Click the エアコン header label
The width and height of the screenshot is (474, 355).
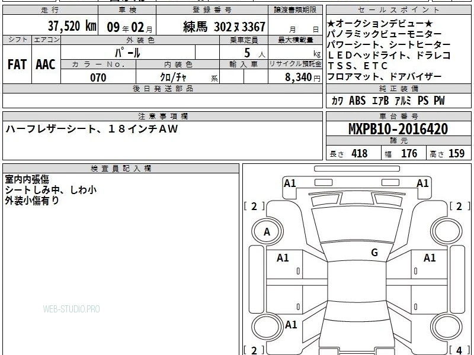click(x=46, y=40)
